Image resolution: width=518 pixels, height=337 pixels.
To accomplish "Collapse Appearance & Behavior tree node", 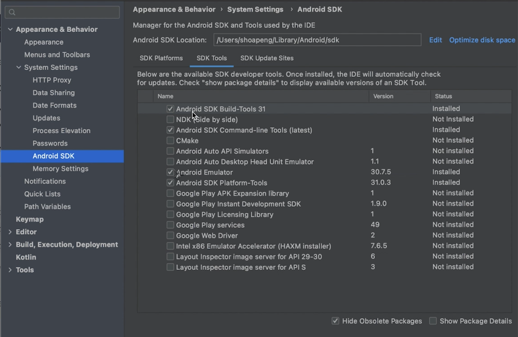I will (10, 30).
